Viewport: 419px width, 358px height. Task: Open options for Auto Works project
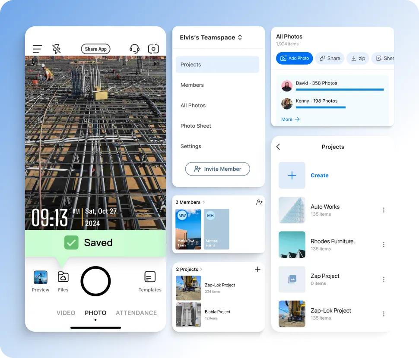384,210
